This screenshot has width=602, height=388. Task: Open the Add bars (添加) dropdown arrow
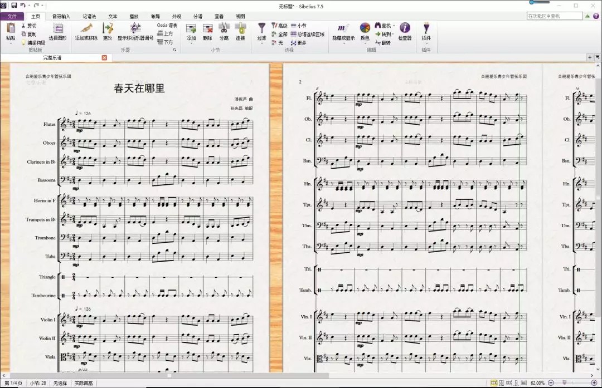click(x=191, y=43)
